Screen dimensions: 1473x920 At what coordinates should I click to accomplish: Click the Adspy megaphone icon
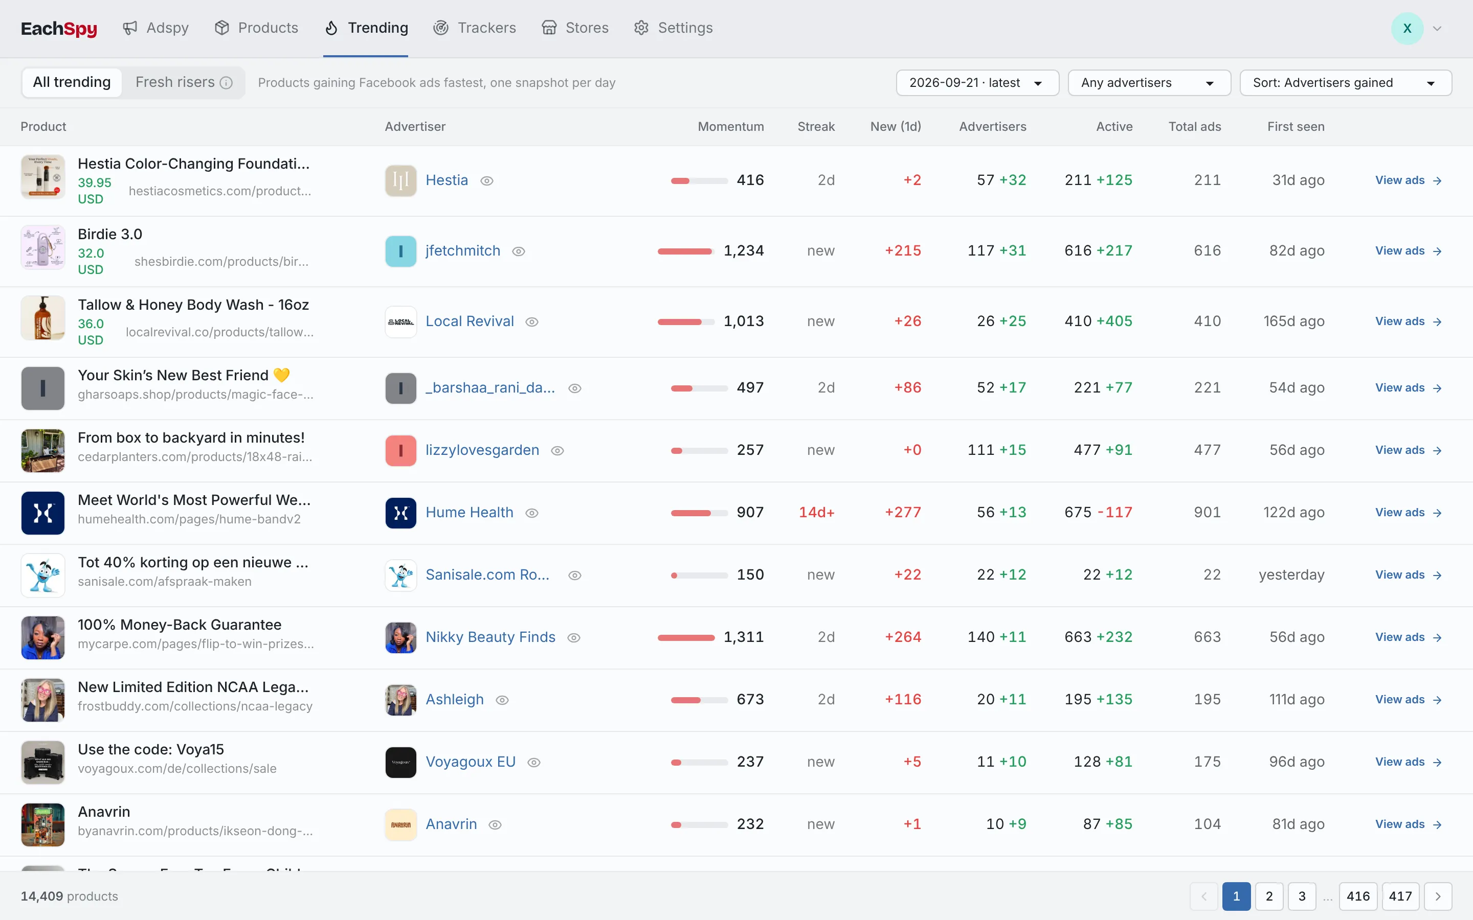click(129, 28)
